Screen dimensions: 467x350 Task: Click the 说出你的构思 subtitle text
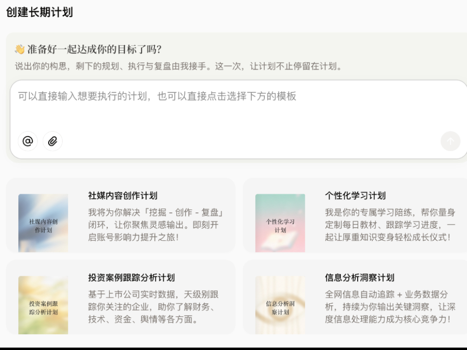(x=178, y=66)
